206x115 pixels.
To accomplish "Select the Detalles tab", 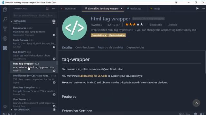I will pos(67,48).
